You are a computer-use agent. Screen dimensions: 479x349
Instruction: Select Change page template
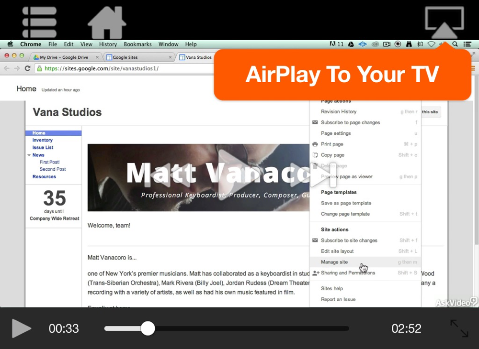pos(365,214)
